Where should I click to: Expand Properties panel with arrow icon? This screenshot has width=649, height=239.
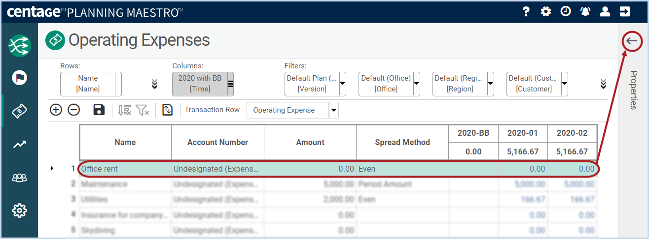632,41
